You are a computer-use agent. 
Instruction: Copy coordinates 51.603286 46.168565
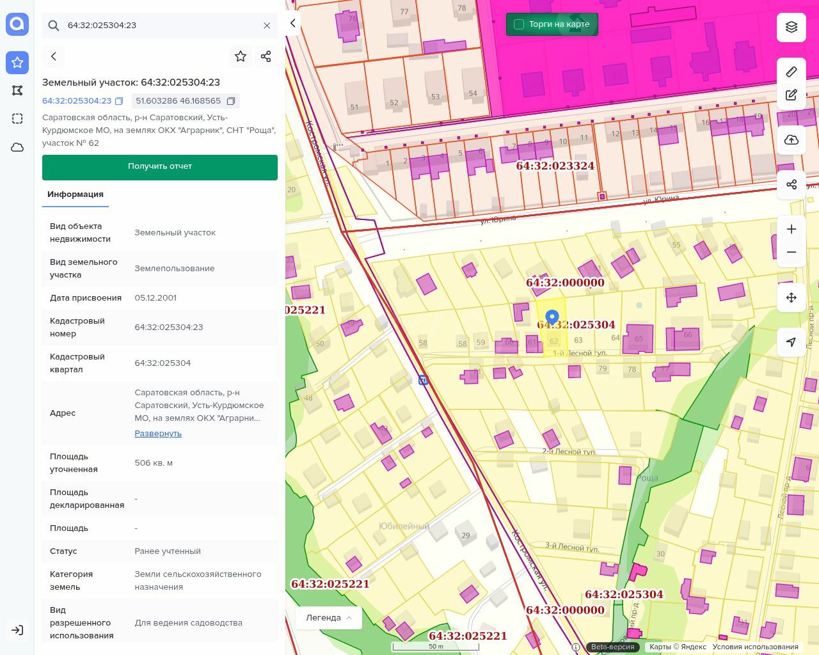(231, 101)
